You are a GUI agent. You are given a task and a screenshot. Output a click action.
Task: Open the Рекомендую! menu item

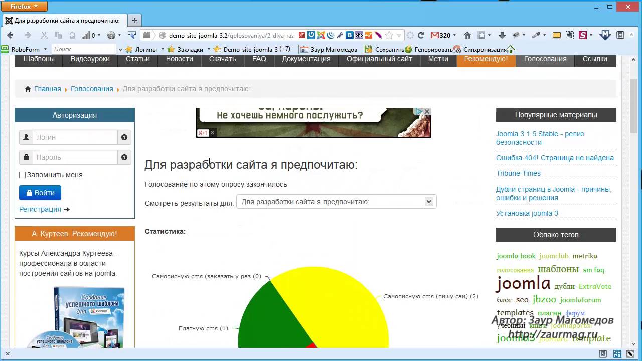(x=486, y=59)
